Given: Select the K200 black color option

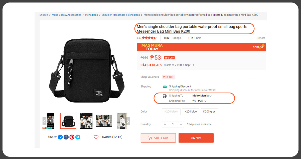Looking at the screenshot, I should [171, 112].
